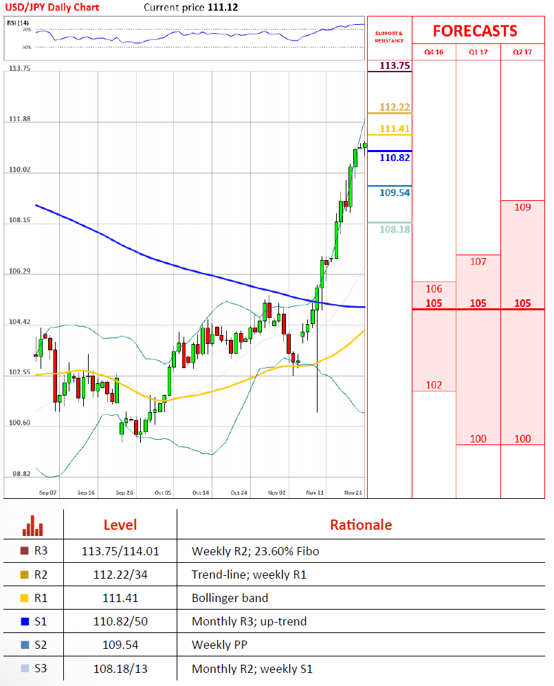This screenshot has width=554, height=686.
Task: Click the 102 forecast value in Q4 16
Action: coord(434,385)
